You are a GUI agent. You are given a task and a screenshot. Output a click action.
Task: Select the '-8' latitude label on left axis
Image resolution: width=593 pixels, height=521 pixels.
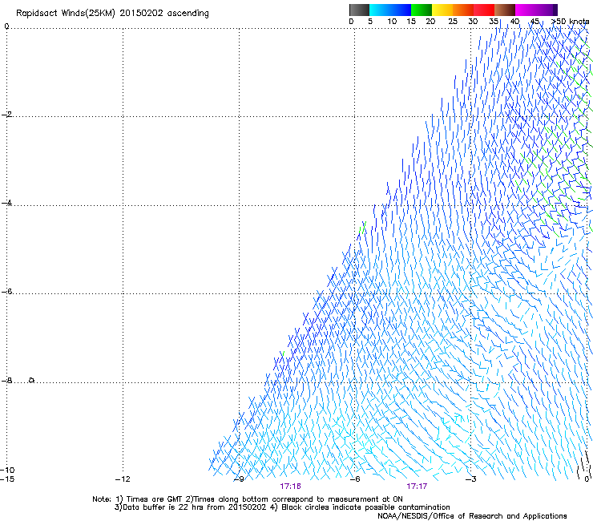coord(6,380)
